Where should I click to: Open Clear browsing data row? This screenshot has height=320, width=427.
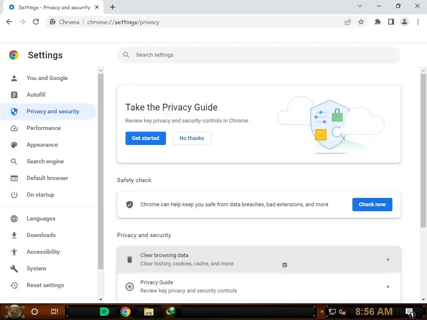tap(259, 260)
